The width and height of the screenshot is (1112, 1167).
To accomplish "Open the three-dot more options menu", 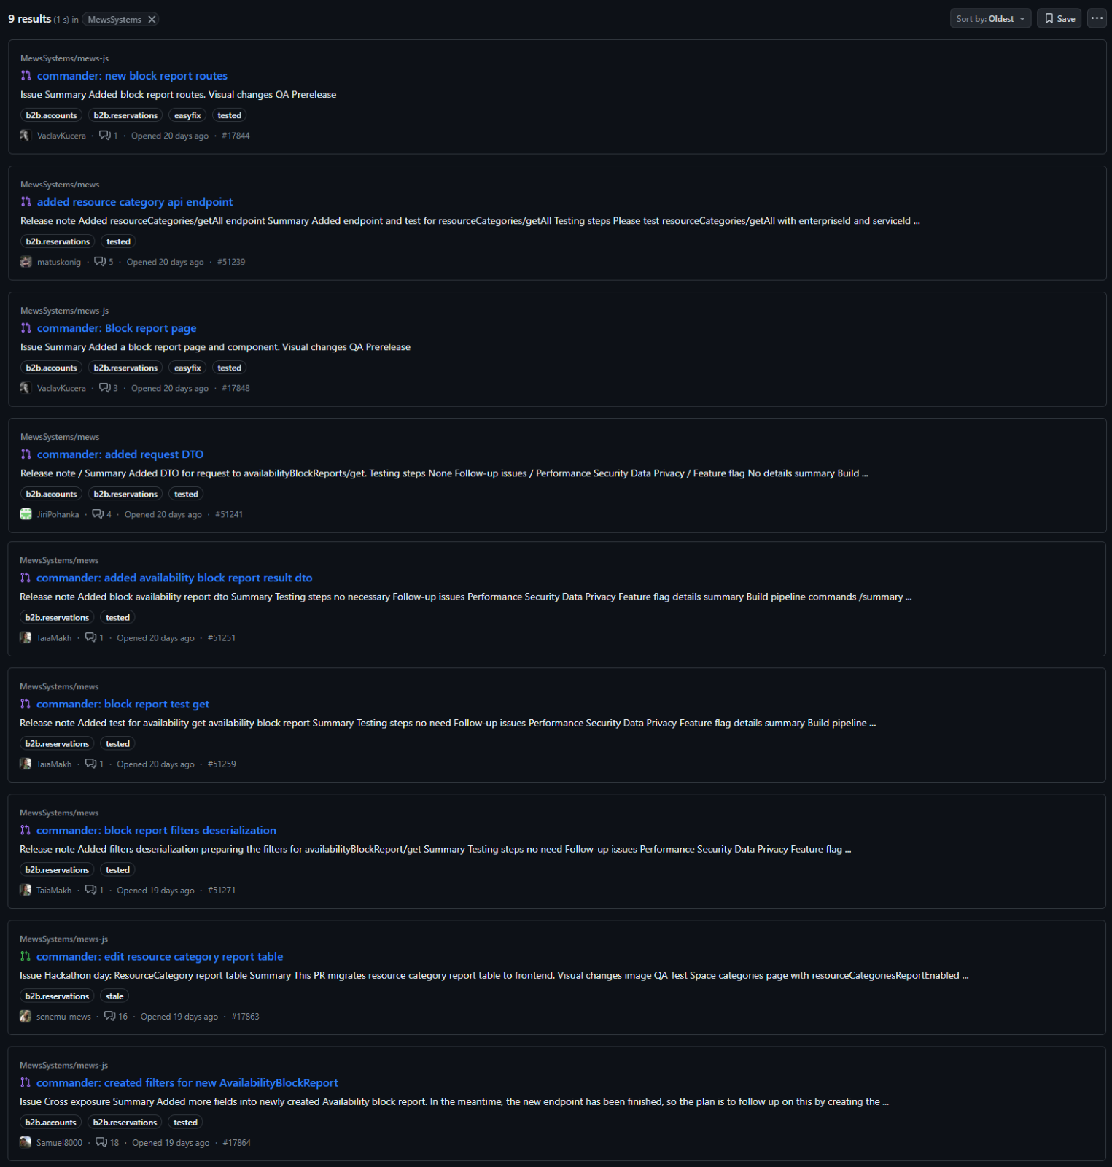I will point(1097,19).
